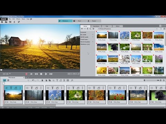
Task: Click the fit-to-window icon right of zoom slider
Action: point(164,80)
